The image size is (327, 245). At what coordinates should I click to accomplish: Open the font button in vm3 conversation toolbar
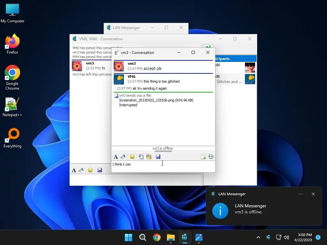coord(116,157)
